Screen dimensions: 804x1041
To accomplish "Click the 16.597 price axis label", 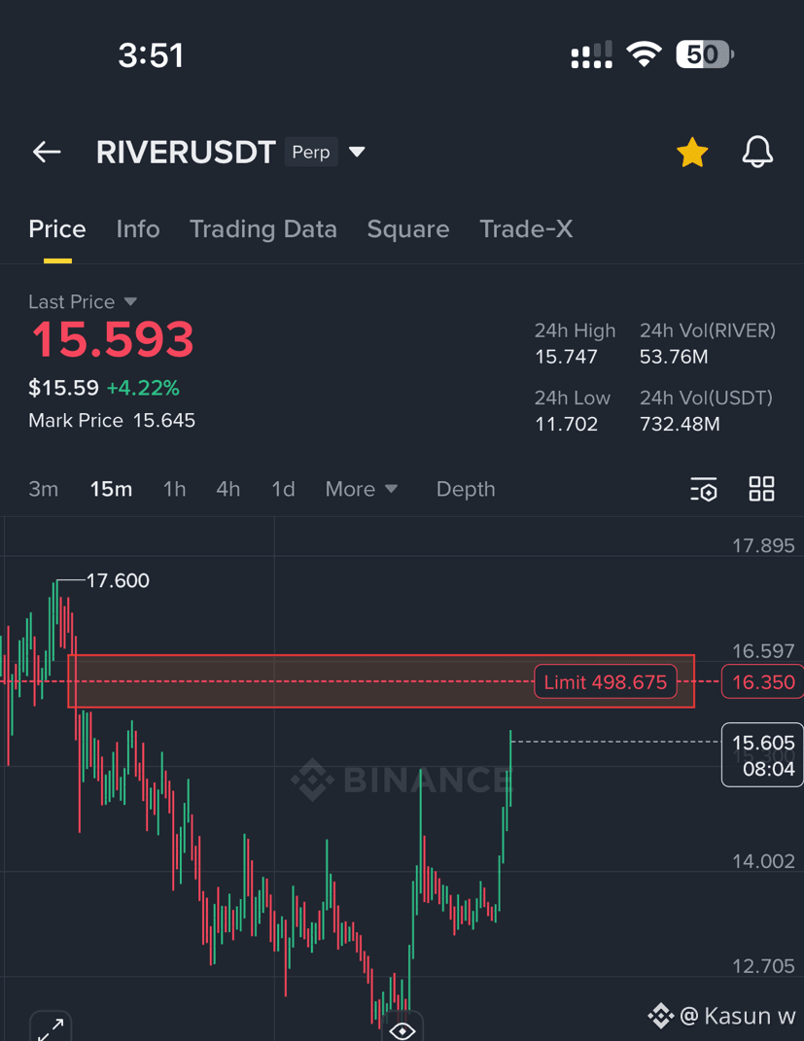I will tap(763, 650).
